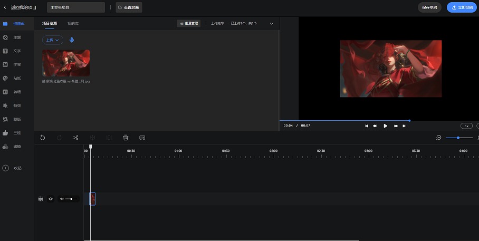Click the 00:30 mark on timeline ruler
This screenshot has width=479, height=241.
[x=131, y=151]
